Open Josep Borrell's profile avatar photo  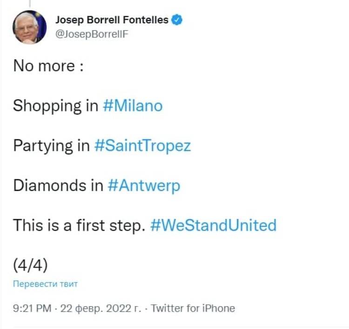pyautogui.click(x=30, y=27)
